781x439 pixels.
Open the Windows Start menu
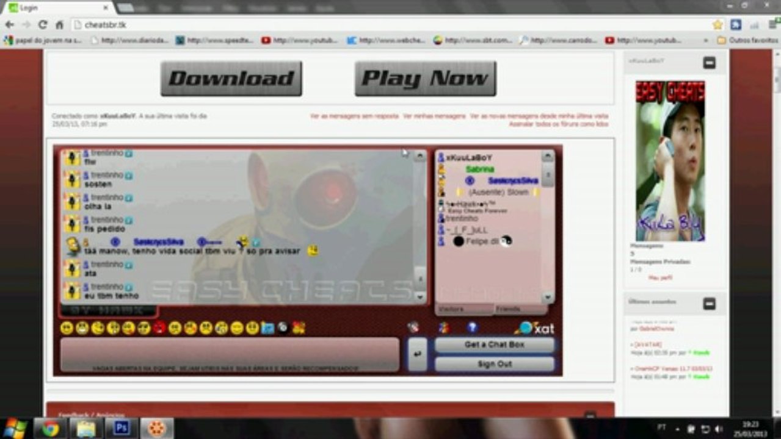tap(15, 428)
